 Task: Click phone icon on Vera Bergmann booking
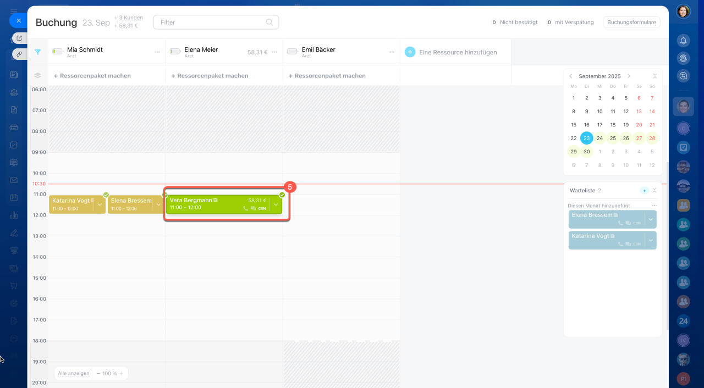pos(246,209)
